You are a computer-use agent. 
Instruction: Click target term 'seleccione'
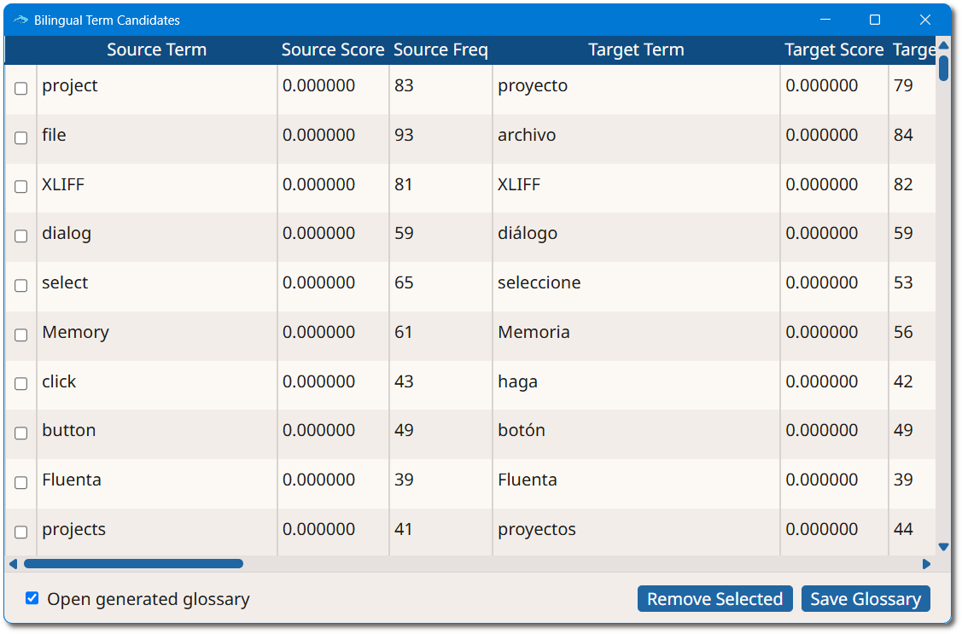click(539, 282)
